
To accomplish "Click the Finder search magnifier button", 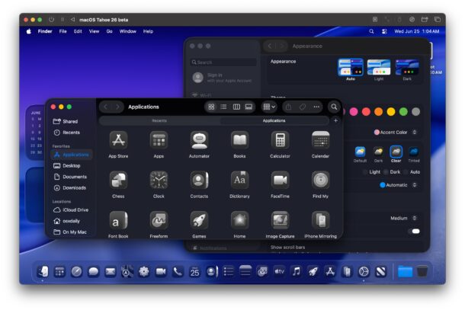I will 334,107.
